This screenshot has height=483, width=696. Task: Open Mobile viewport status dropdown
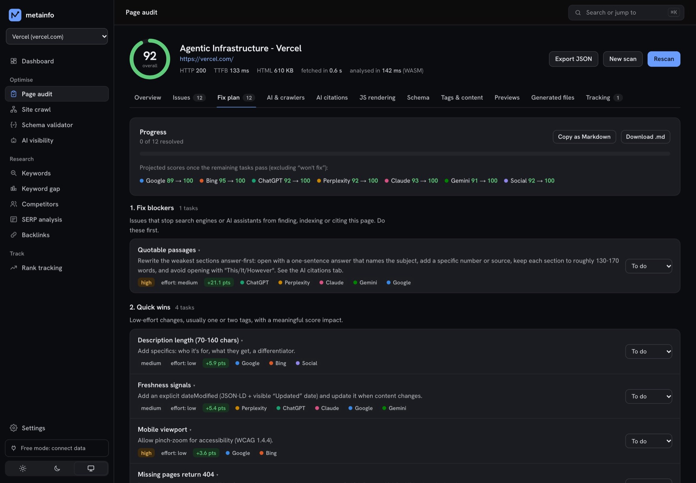click(649, 441)
